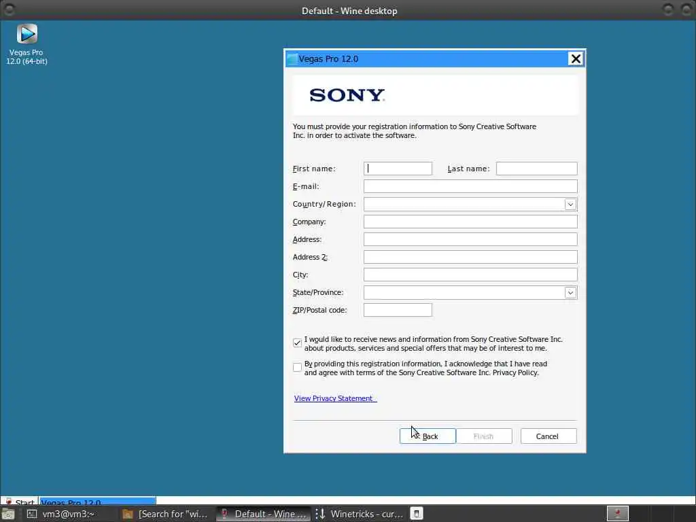Focus the E-mail text field
Viewport: 696px width, 522px height.
click(x=470, y=186)
